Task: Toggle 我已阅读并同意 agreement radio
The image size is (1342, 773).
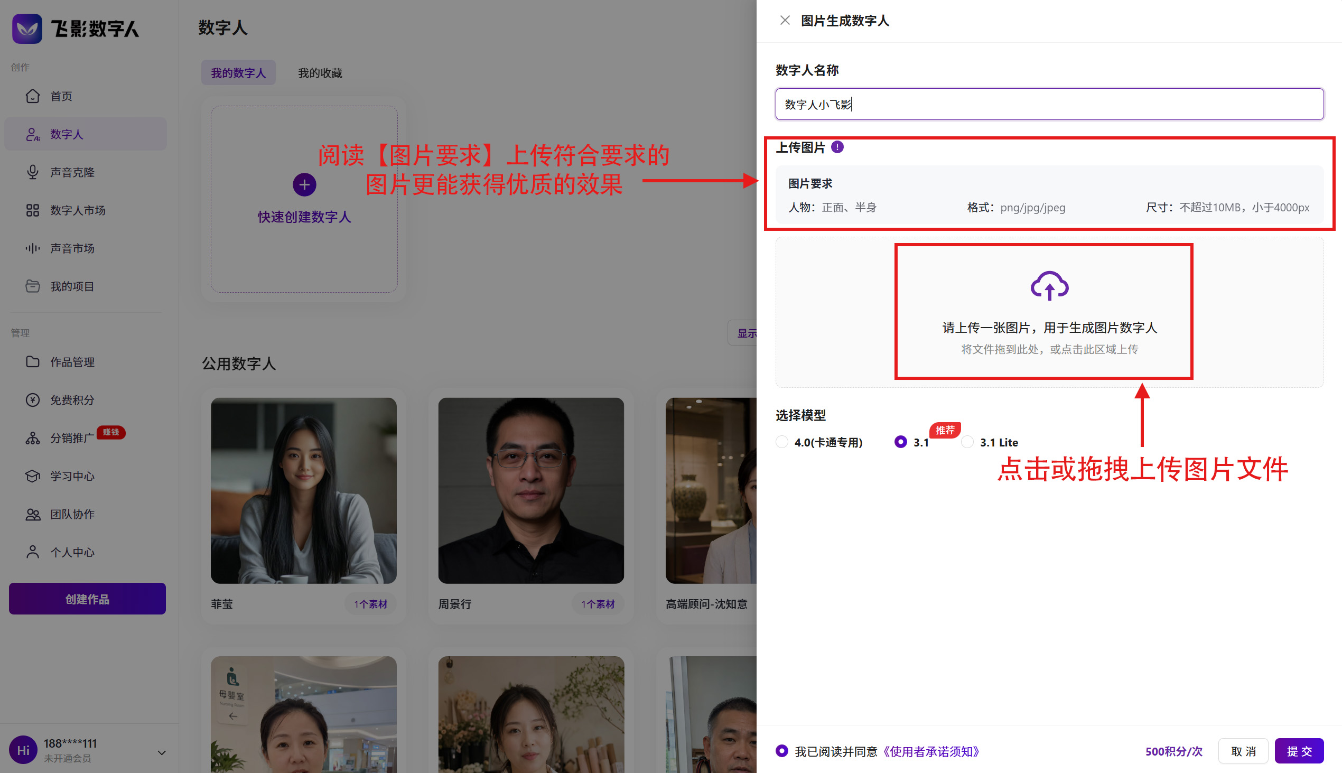Action: (x=781, y=751)
